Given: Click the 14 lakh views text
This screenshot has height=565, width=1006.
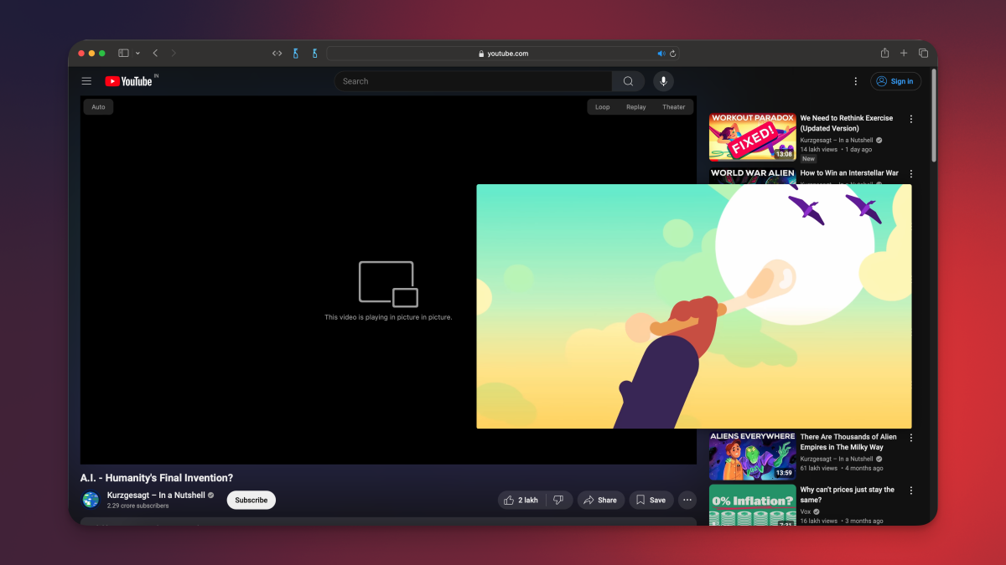Looking at the screenshot, I should pyautogui.click(x=819, y=150).
